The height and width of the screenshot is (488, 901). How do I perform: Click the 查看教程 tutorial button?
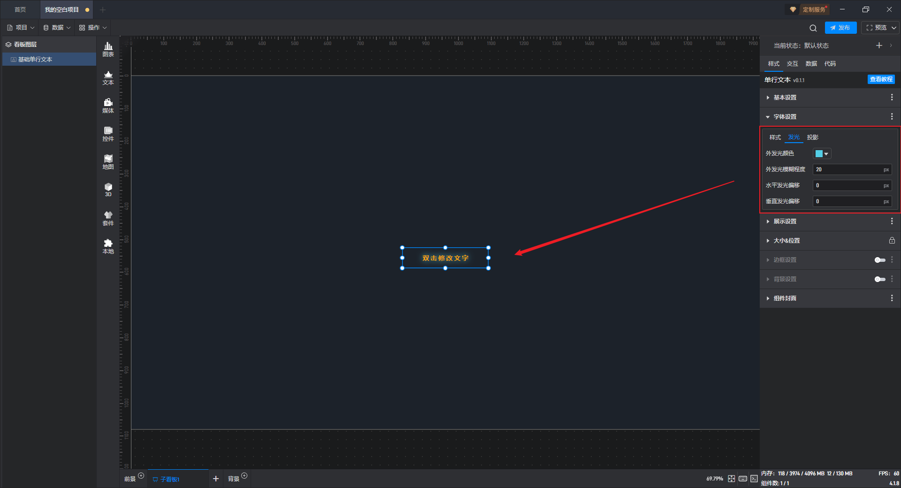pyautogui.click(x=881, y=79)
